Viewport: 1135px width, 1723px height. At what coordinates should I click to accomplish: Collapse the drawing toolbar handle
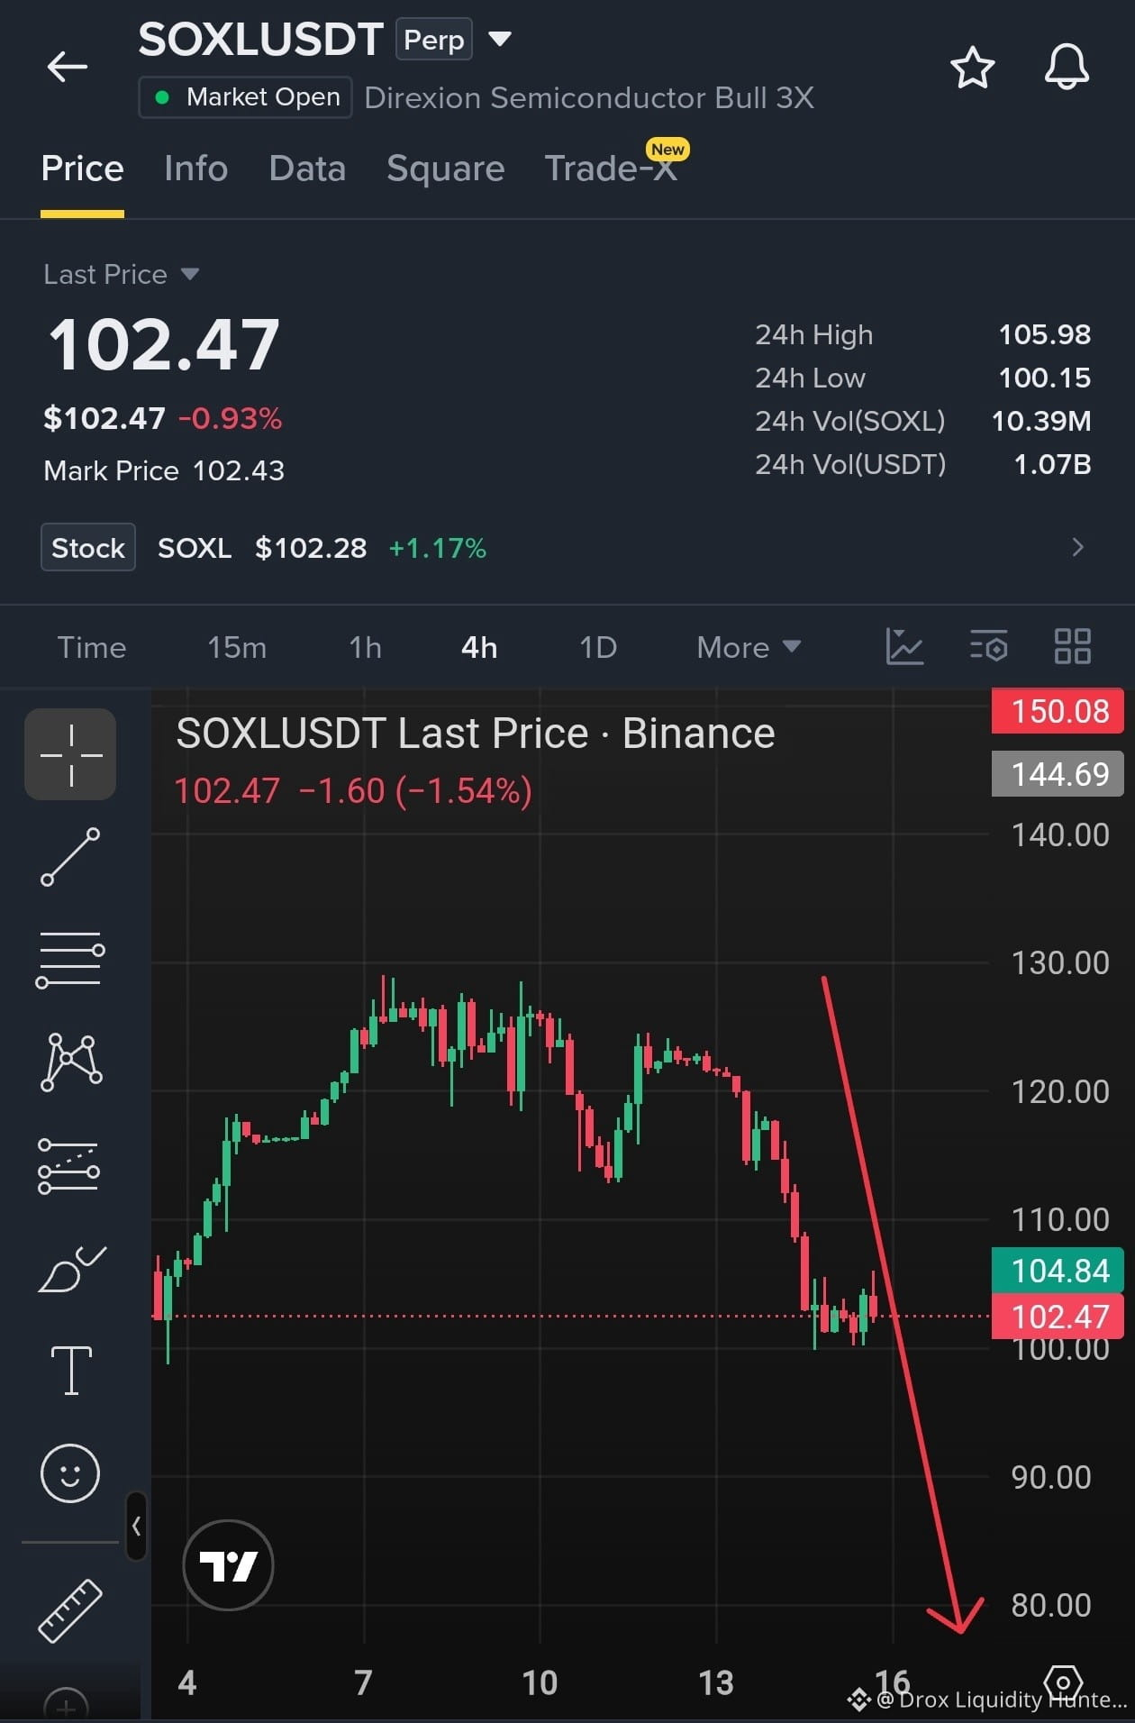tap(136, 1526)
